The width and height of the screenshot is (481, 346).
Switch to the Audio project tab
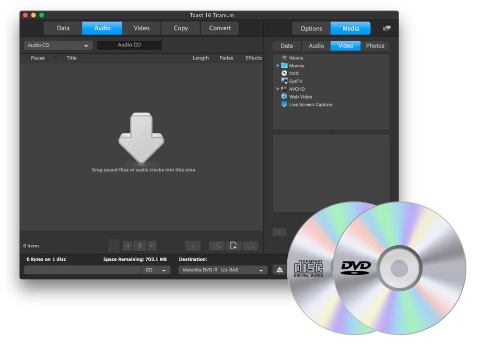pyautogui.click(x=102, y=28)
